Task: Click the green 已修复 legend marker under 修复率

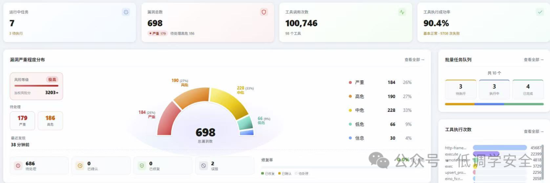Action: pyautogui.click(x=262, y=173)
